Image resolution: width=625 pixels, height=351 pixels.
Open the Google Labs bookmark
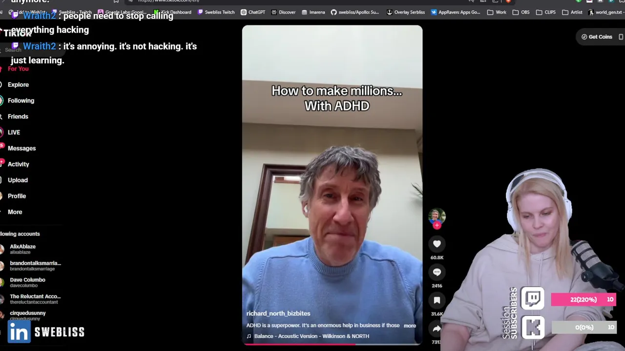(x=122, y=12)
